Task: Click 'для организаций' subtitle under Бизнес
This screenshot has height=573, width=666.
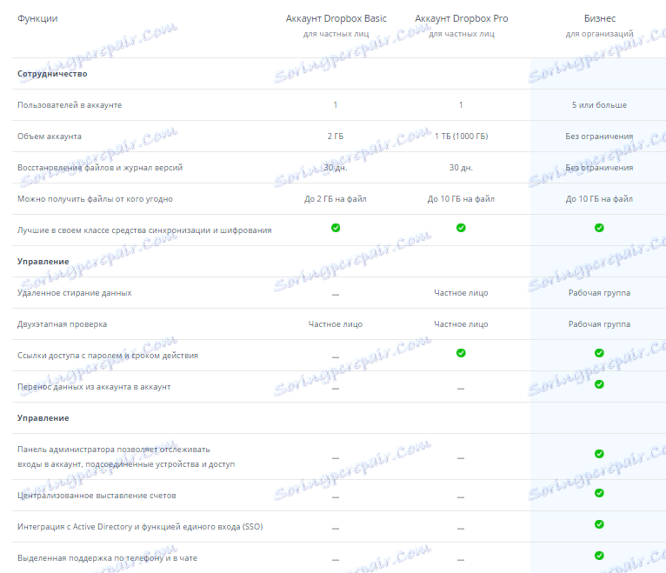Action: 599,34
